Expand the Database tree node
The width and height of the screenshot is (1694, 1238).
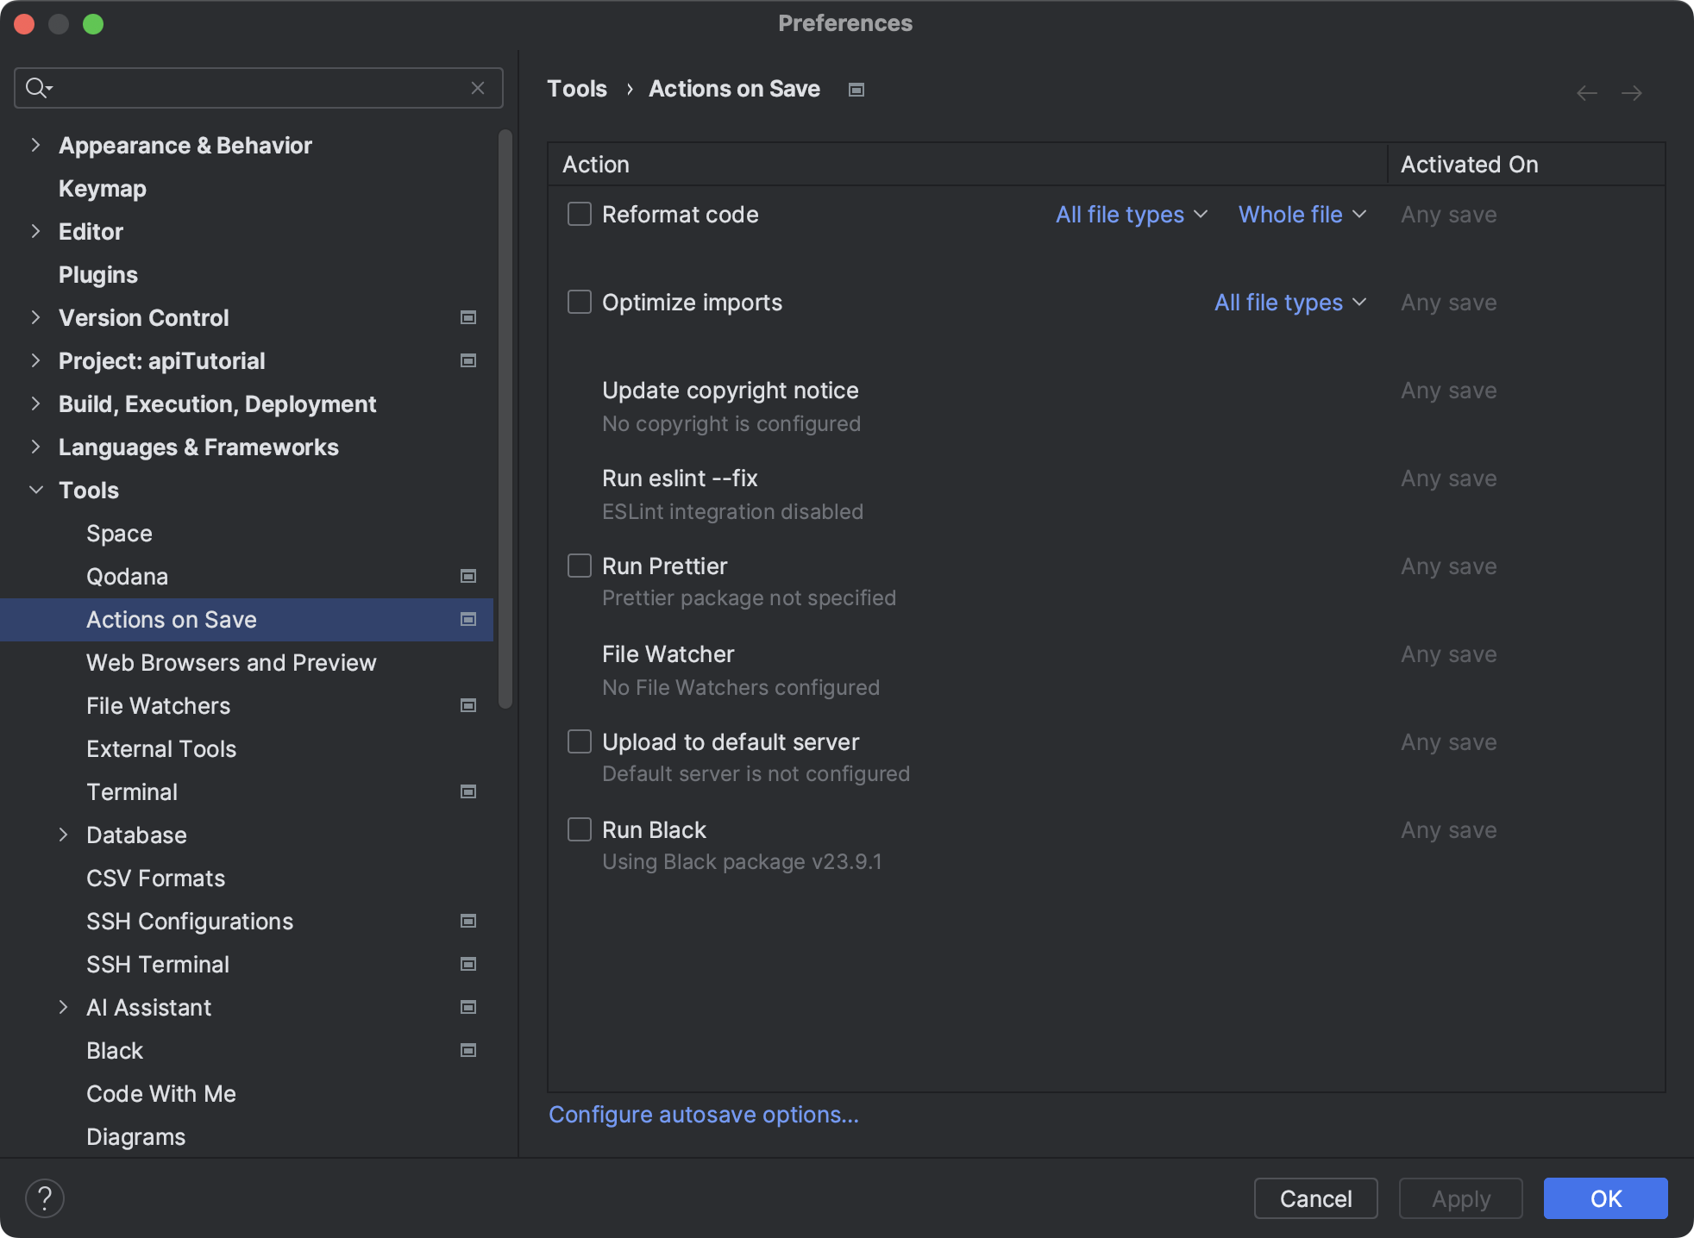click(64, 835)
